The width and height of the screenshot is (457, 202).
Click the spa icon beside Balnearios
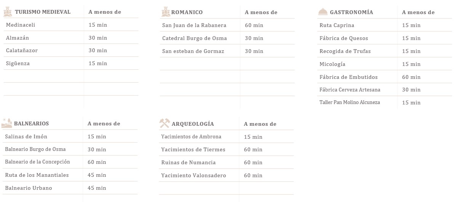coord(7,123)
